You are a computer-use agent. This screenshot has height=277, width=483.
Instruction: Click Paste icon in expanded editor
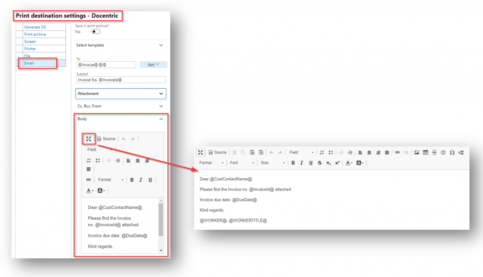252,152
